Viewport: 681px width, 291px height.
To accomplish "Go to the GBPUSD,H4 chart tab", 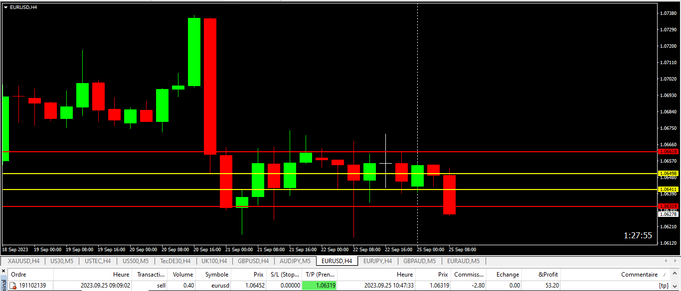I will [253, 261].
